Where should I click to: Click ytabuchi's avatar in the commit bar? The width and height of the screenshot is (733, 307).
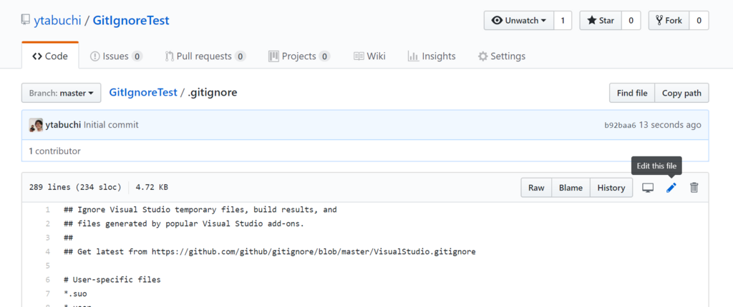pyautogui.click(x=36, y=124)
